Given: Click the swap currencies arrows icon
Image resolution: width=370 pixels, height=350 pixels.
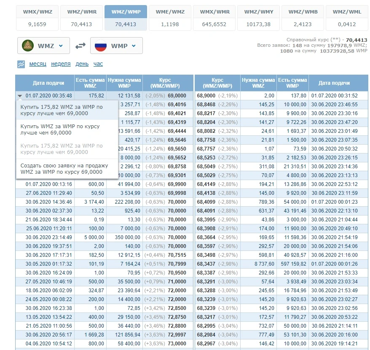Looking at the screenshot, I should pyautogui.click(x=80, y=46).
